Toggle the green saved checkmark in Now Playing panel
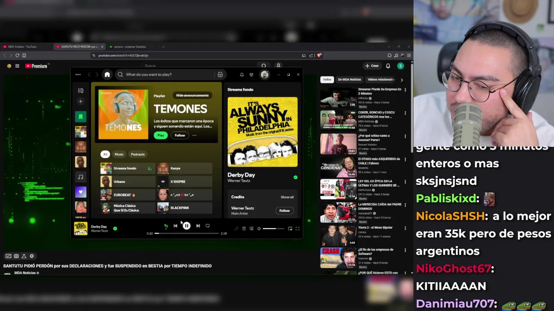This screenshot has width=554, height=311. [295, 177]
